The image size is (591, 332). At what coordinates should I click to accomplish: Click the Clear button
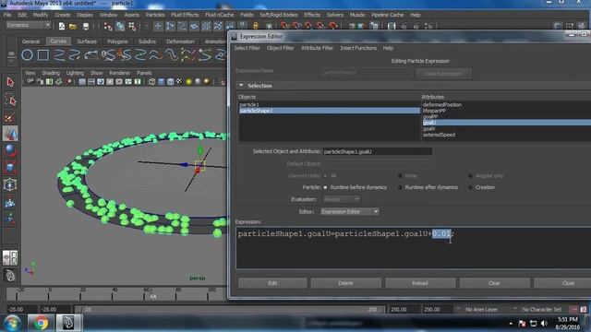[494, 283]
